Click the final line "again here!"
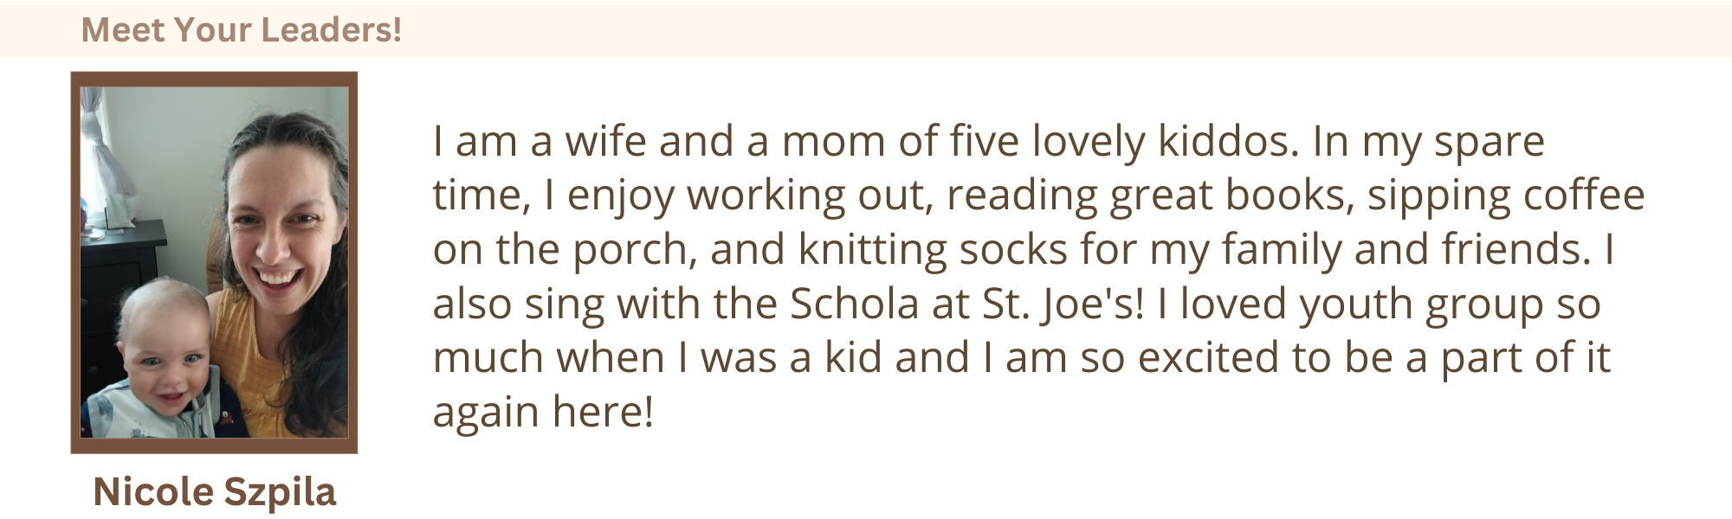The height and width of the screenshot is (519, 1732). point(543,413)
